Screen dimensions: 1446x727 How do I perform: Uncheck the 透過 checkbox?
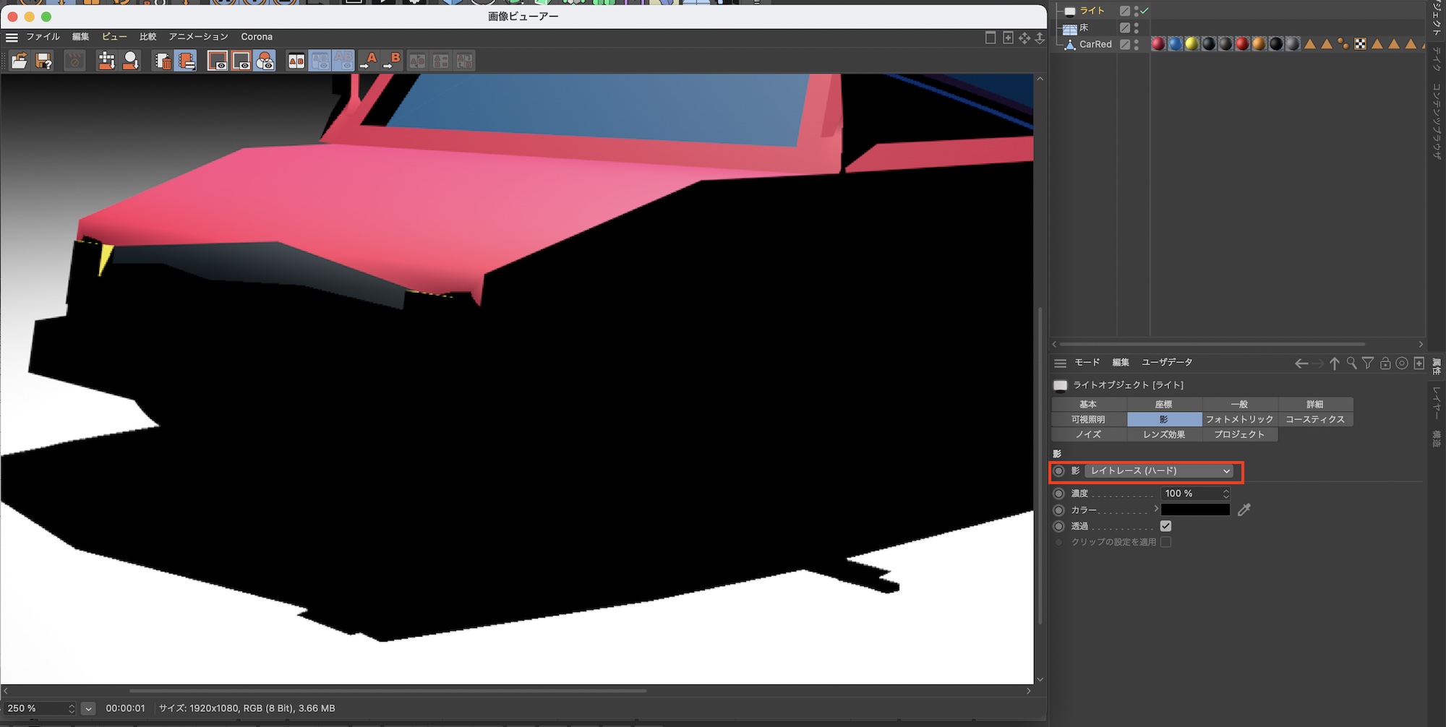tap(1165, 526)
